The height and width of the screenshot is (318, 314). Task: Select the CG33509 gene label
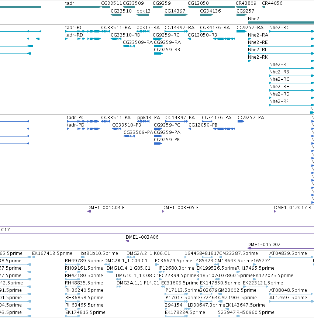coord(133,3)
